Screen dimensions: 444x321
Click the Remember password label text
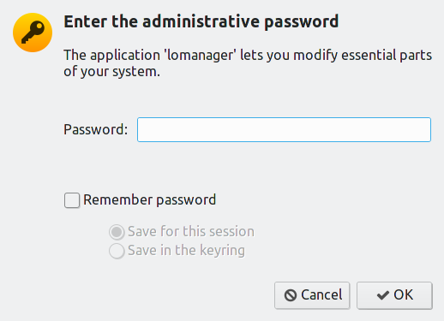point(150,200)
